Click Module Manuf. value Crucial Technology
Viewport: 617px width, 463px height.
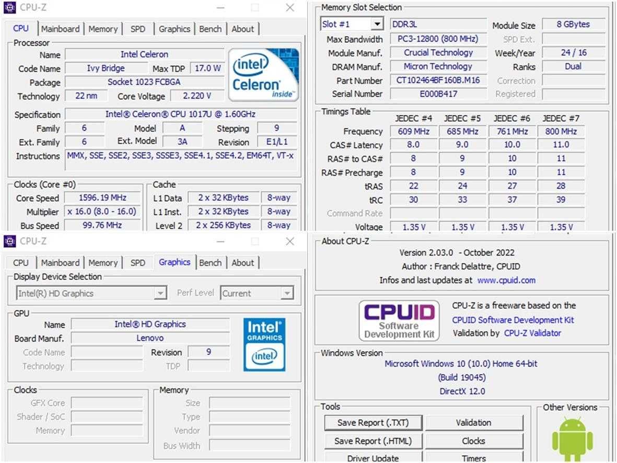pyautogui.click(x=438, y=52)
